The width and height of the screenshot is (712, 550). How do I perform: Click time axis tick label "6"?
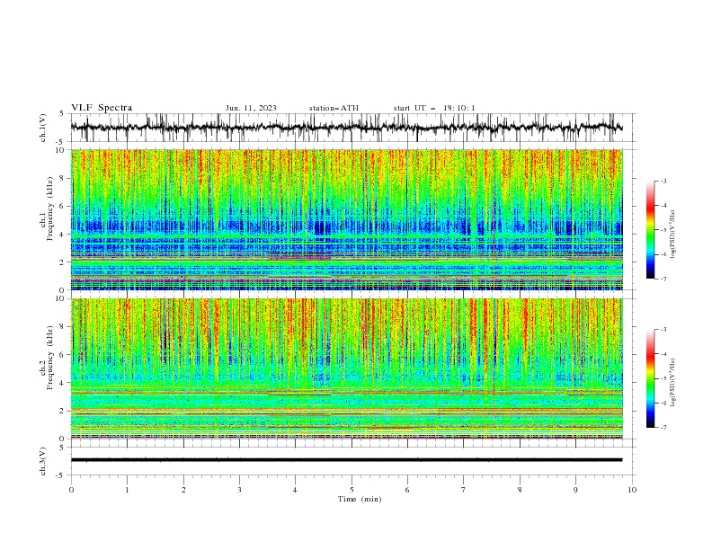[x=407, y=490]
